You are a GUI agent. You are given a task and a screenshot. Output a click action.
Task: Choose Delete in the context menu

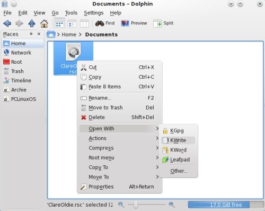(120, 117)
